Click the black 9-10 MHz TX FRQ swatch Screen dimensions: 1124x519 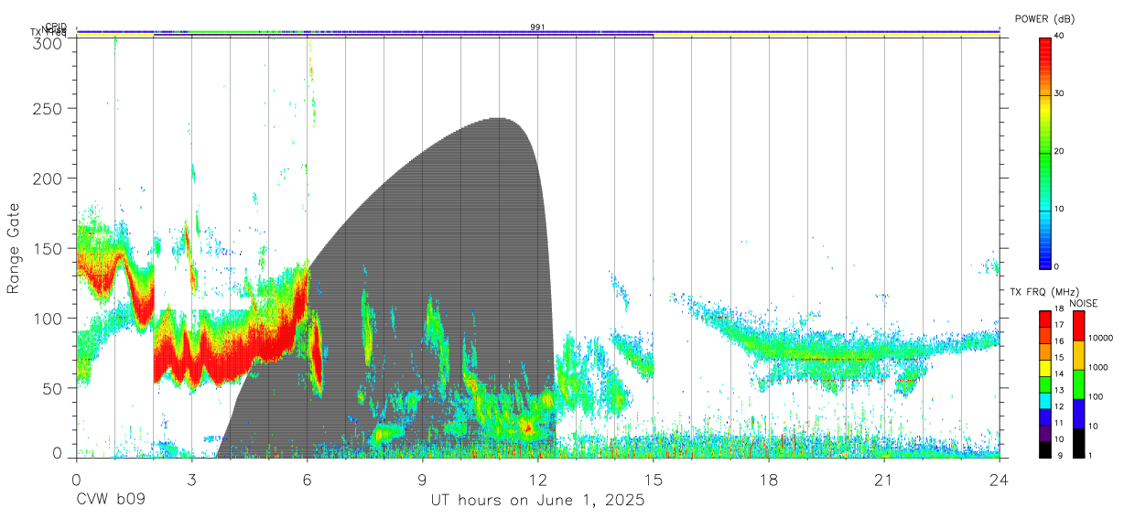(x=1044, y=449)
